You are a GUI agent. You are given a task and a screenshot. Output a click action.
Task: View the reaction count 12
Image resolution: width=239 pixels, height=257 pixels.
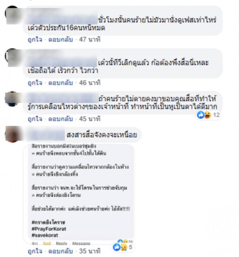pos(216,115)
